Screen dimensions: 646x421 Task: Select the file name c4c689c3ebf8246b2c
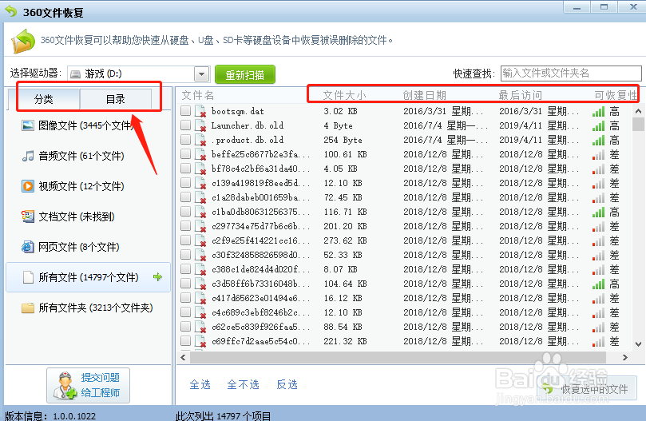click(x=260, y=312)
